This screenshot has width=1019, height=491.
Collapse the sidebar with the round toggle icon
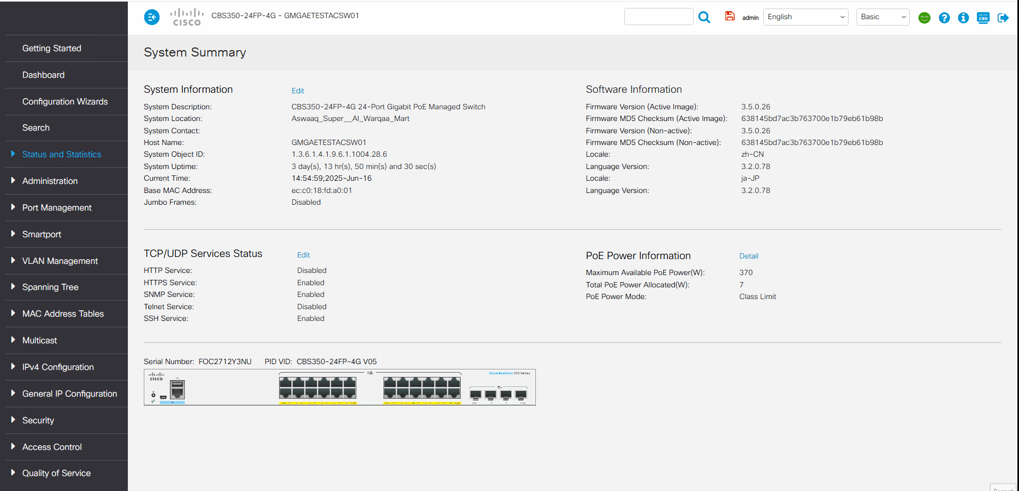tap(152, 17)
